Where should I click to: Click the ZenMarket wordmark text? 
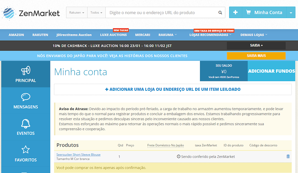[x=39, y=13]
